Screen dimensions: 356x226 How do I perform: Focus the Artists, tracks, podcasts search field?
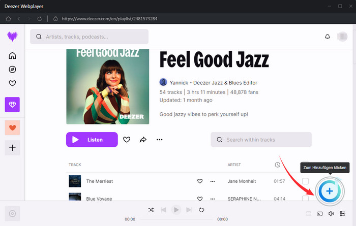click(x=89, y=37)
